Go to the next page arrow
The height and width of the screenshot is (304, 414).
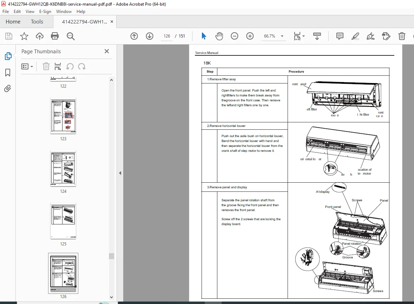pos(150,36)
